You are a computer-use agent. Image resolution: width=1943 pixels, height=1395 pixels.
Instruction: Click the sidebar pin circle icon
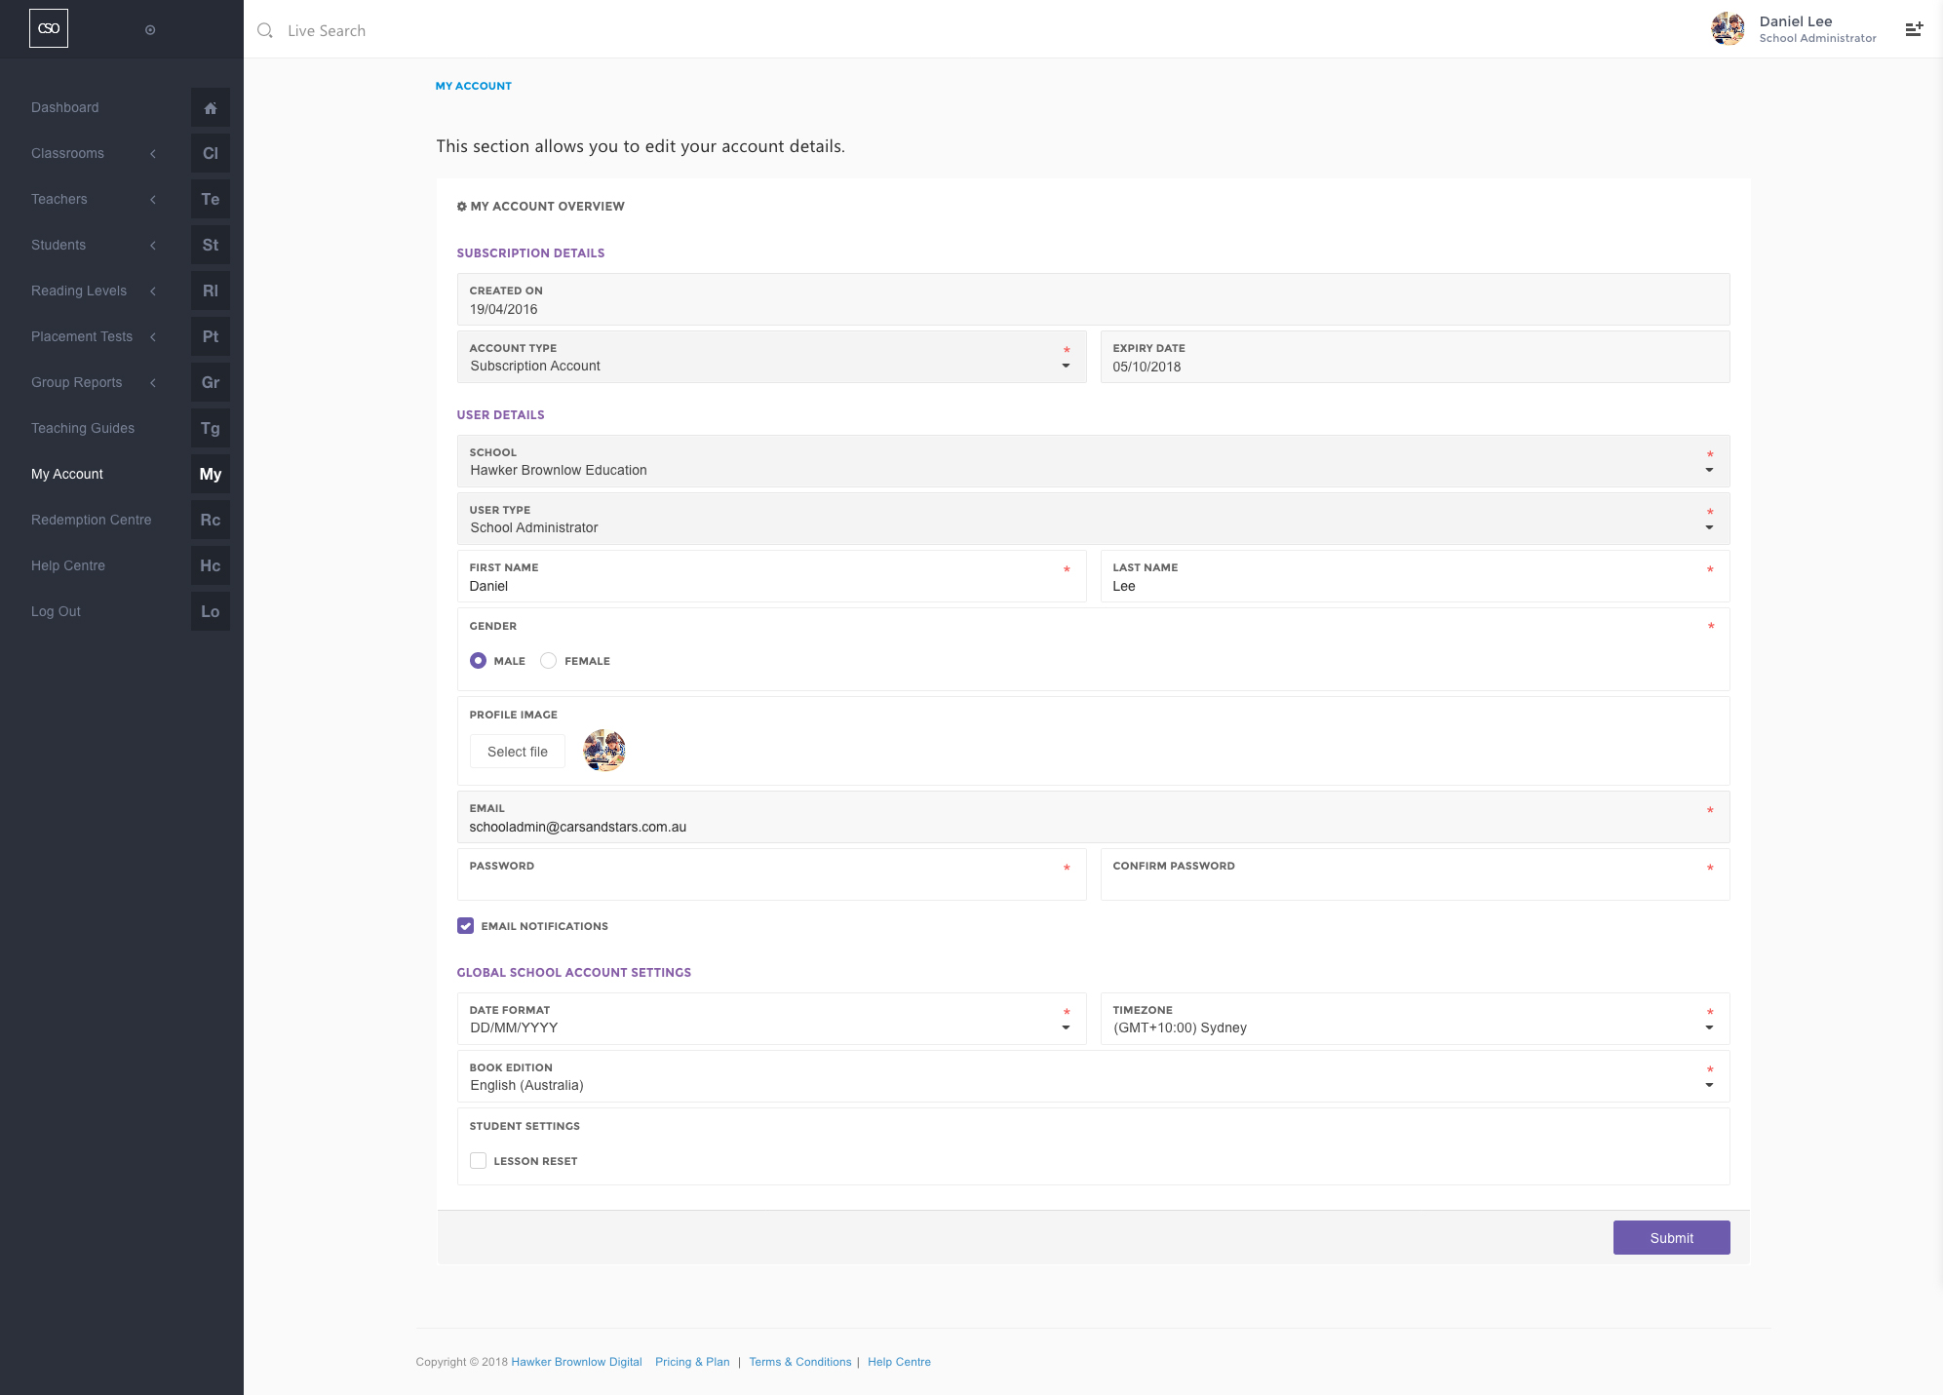click(150, 30)
